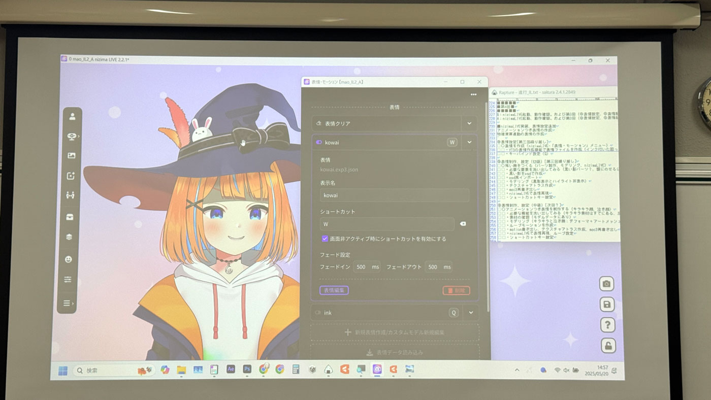Click the フェードアウト 500 ms field
The width and height of the screenshot is (711, 400).
pos(438,267)
